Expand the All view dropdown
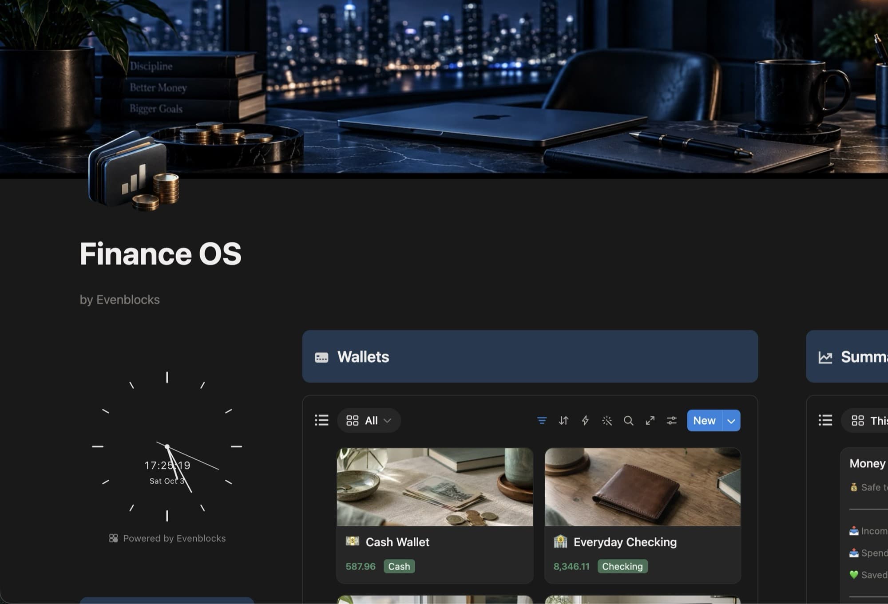The image size is (888, 604). 369,420
